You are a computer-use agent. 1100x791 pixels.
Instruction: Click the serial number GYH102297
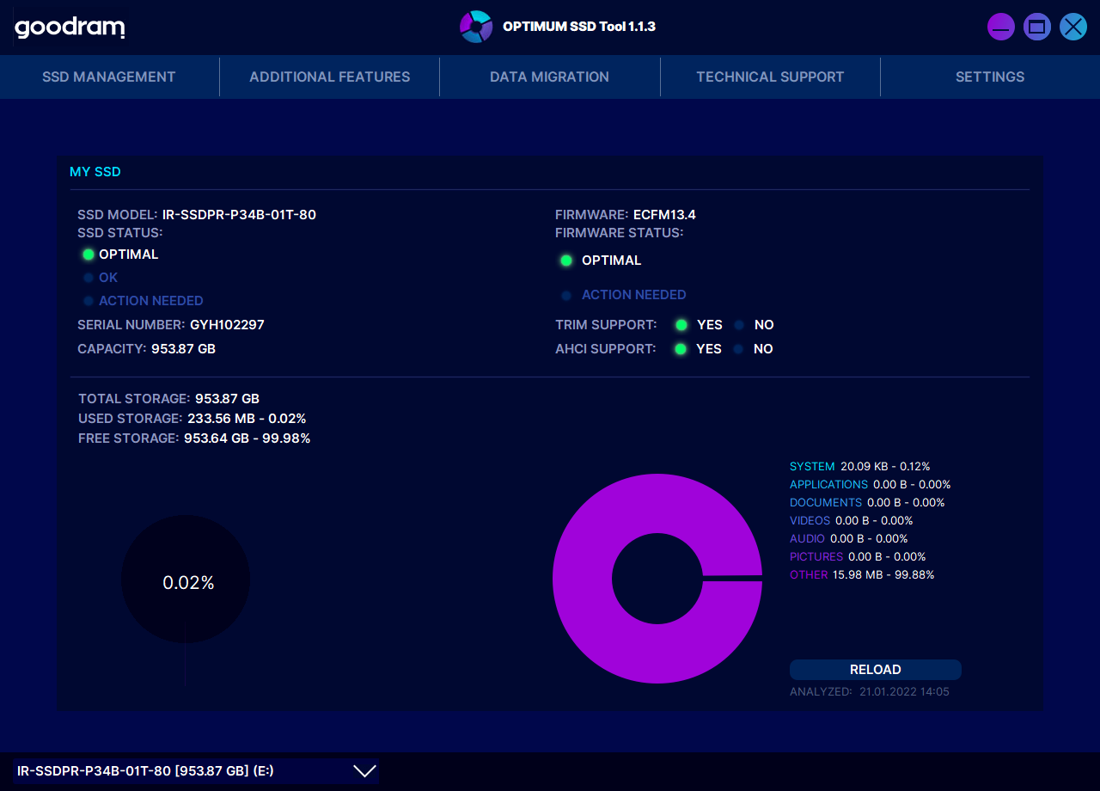click(227, 325)
